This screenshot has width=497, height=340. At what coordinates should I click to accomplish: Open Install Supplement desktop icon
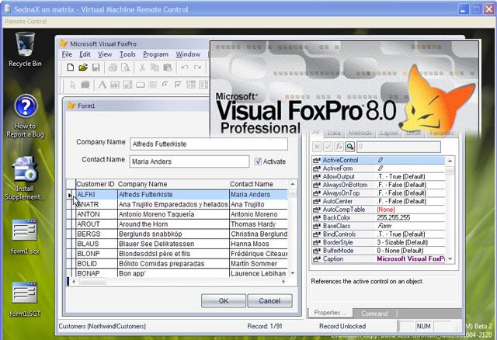(24, 179)
